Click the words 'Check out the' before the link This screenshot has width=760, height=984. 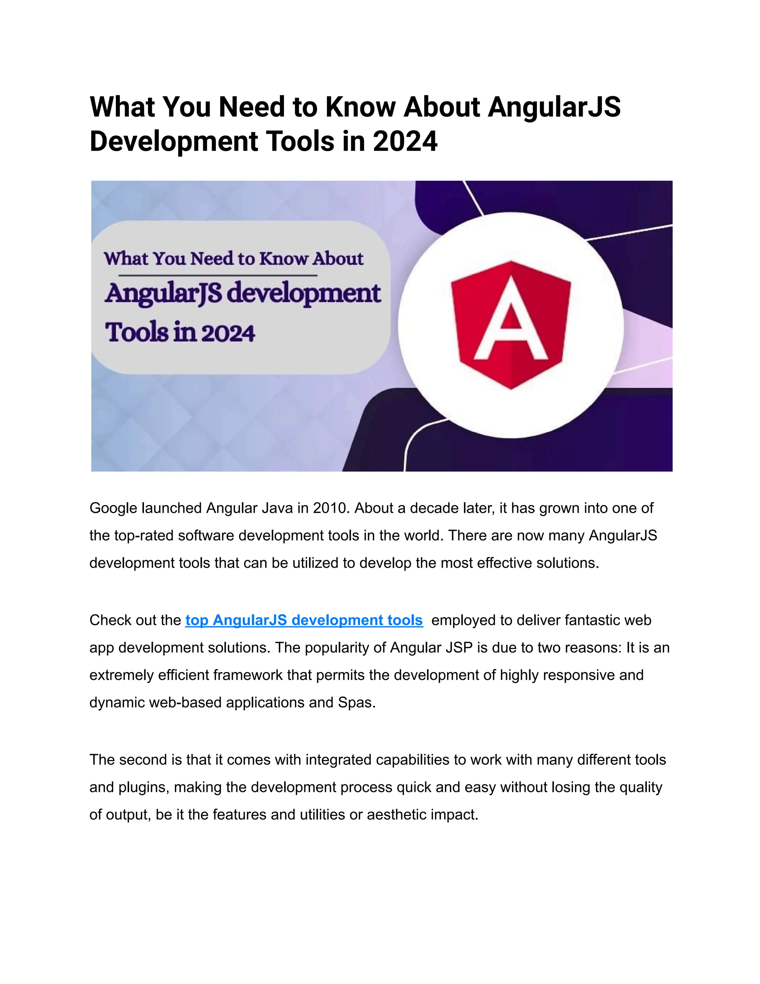point(135,620)
